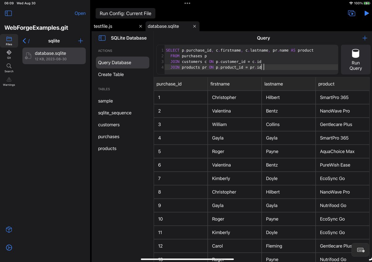This screenshot has height=262, width=372.
Task: Select the William firstname cell
Action: tap(235, 124)
